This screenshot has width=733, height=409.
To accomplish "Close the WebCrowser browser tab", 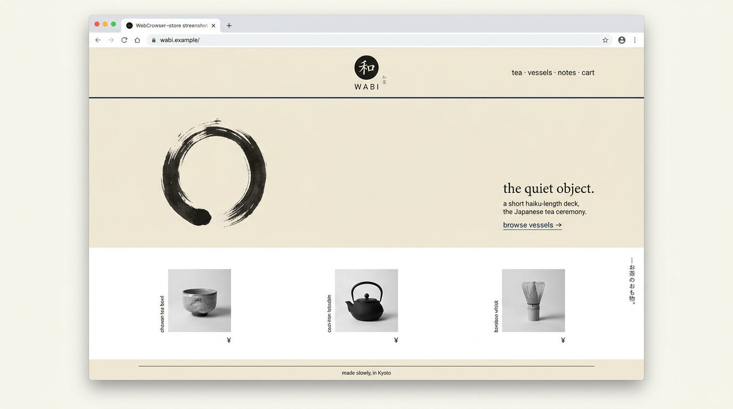I will [x=213, y=26].
